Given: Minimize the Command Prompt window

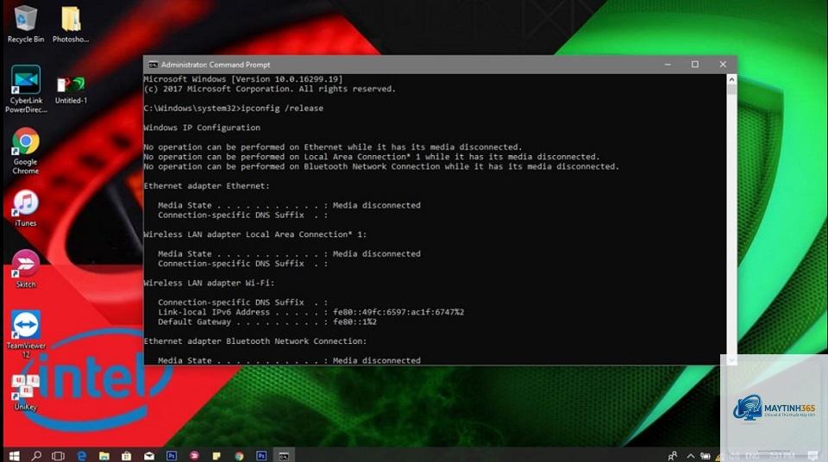Looking at the screenshot, I should coord(668,65).
